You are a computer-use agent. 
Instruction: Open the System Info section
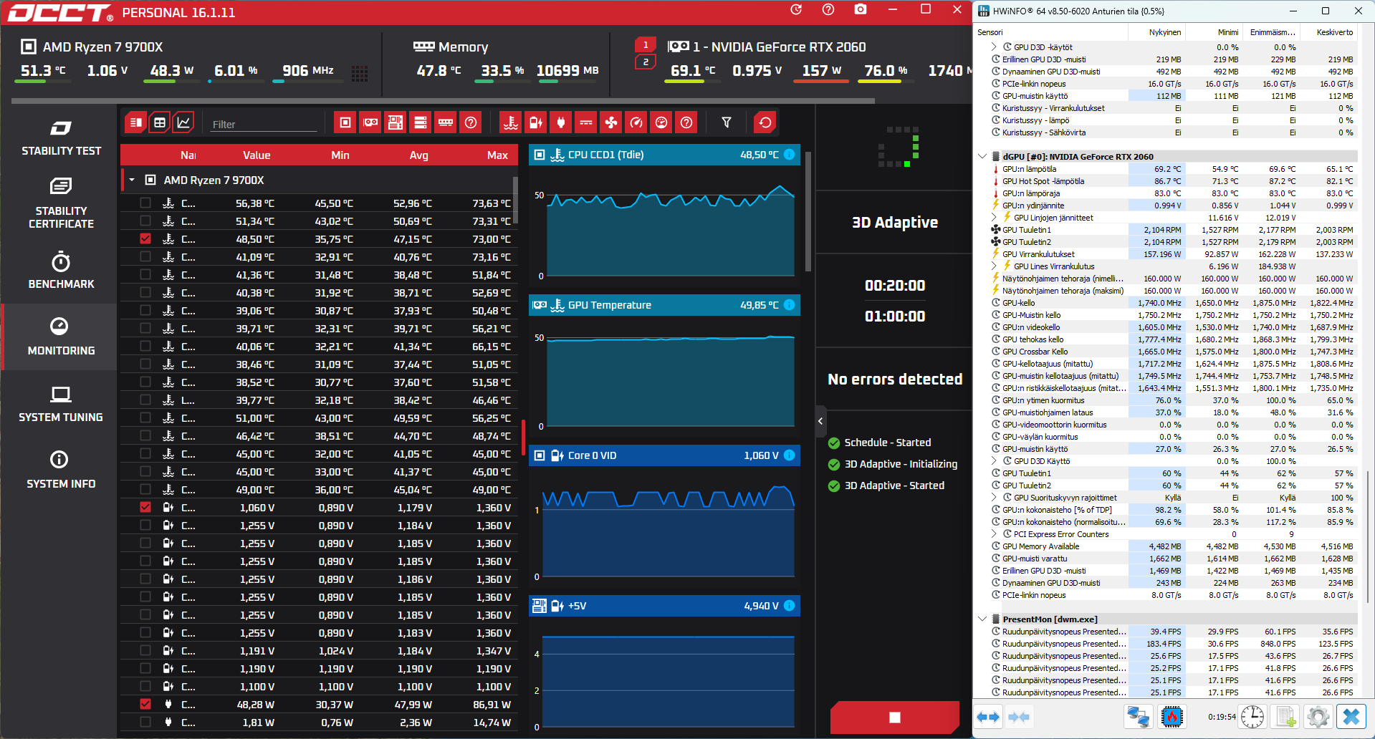[x=61, y=470]
